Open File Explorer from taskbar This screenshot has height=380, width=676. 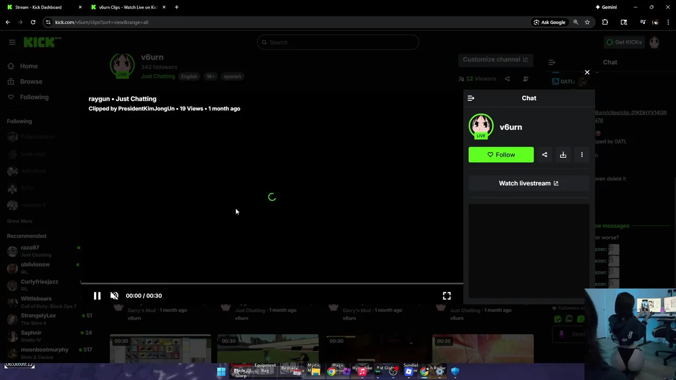click(315, 372)
